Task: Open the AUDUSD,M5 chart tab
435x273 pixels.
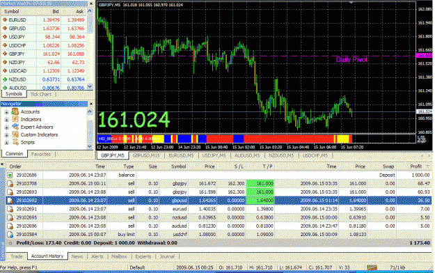Action: (x=247, y=155)
